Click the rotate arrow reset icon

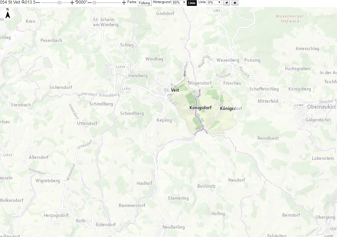click(77, 2)
